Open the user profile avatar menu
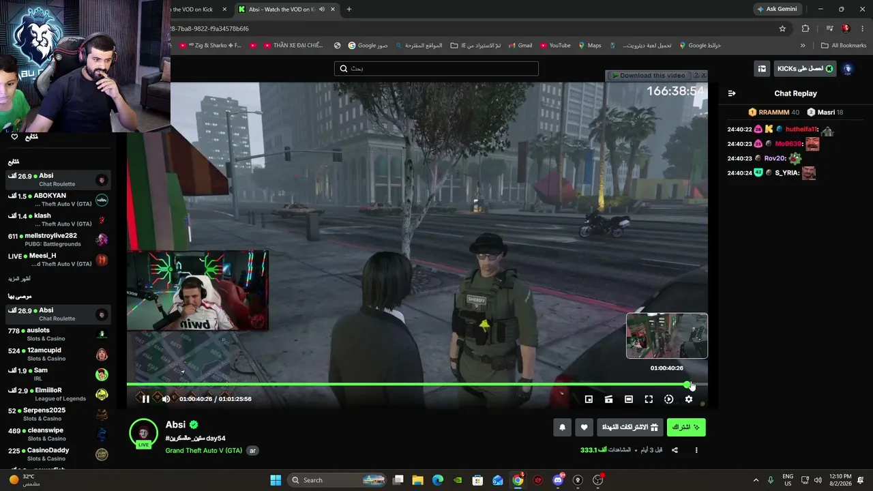Image resolution: width=873 pixels, height=491 pixels. [848, 69]
